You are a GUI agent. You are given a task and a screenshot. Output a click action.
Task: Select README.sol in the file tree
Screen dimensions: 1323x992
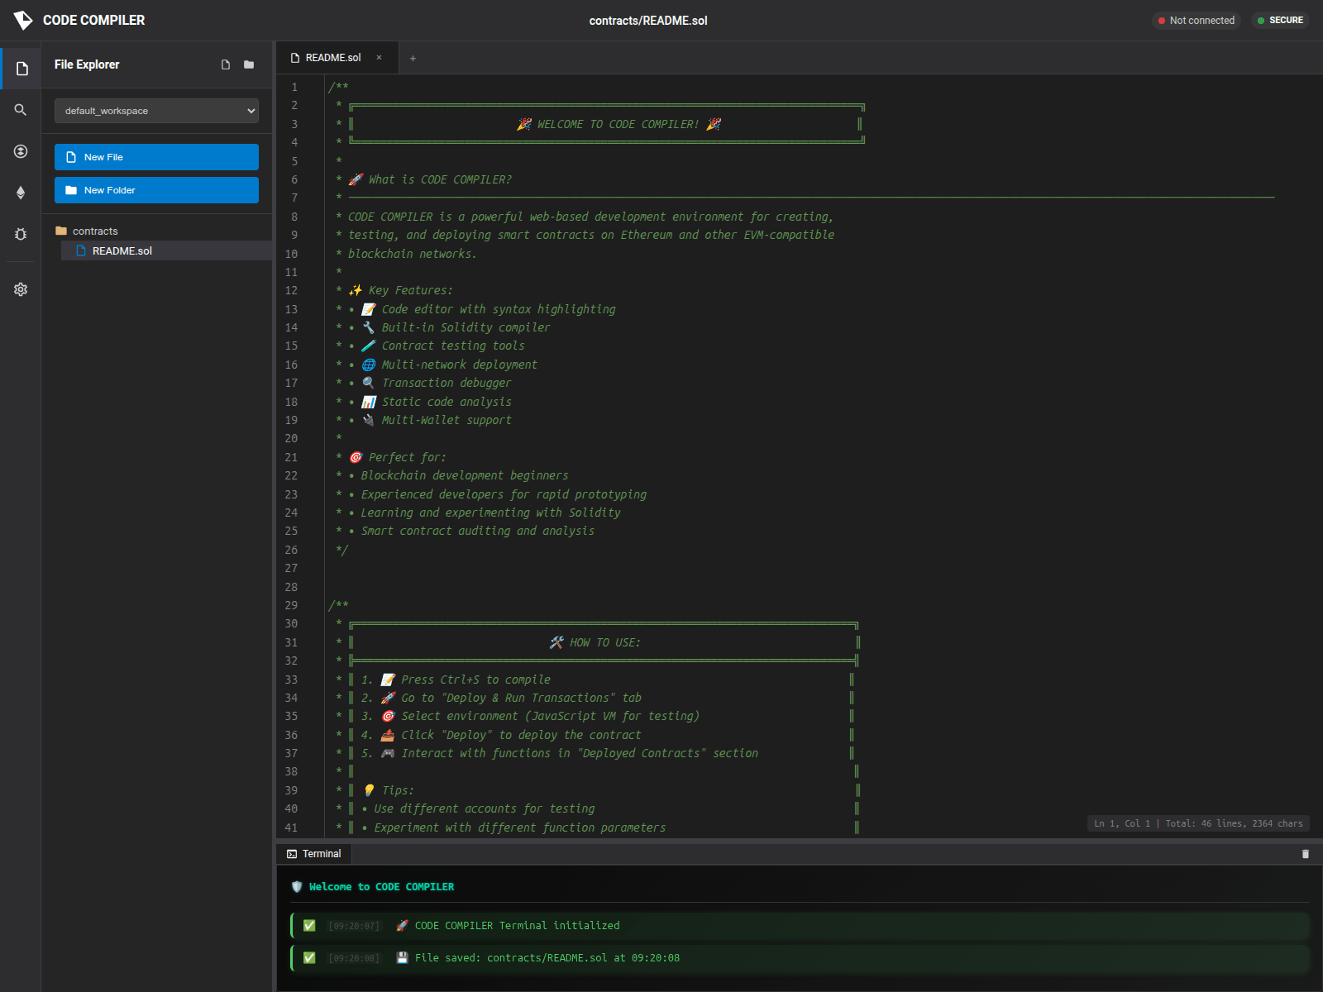click(122, 250)
